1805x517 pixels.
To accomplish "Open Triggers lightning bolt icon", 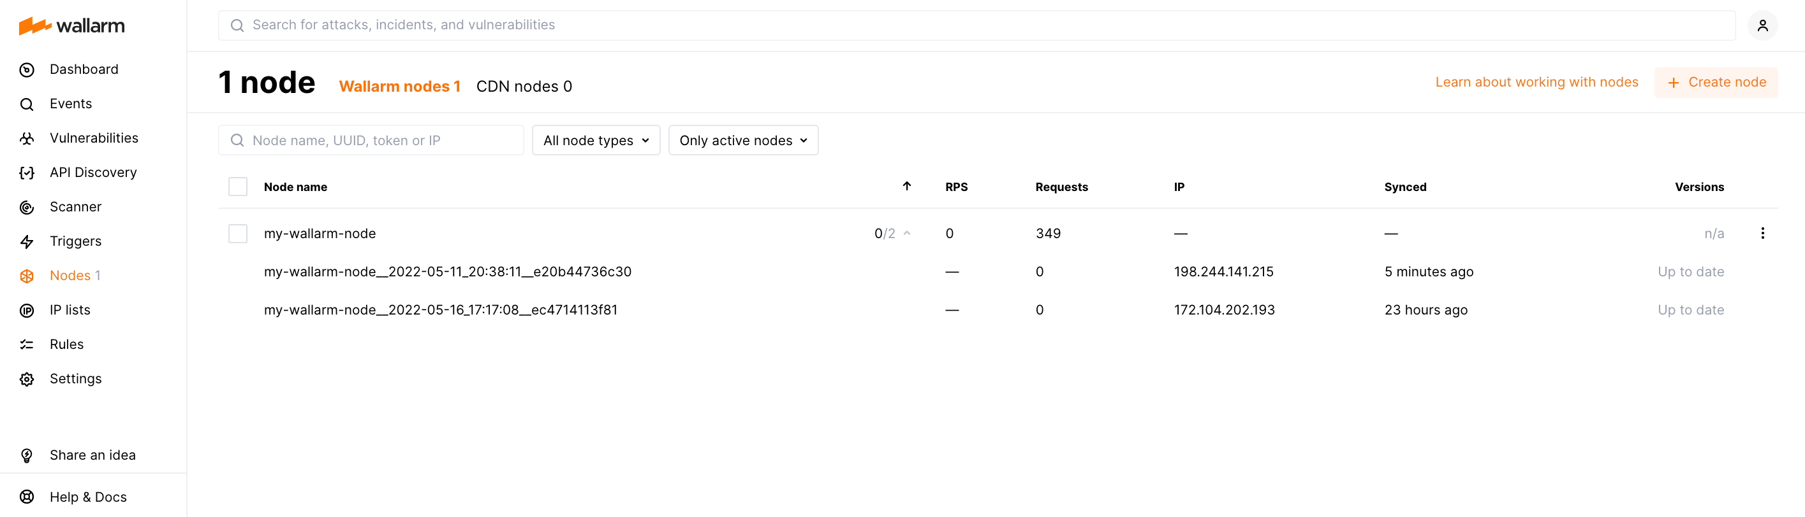I will coord(27,241).
